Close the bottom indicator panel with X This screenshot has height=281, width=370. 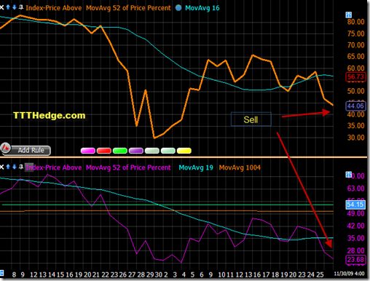[x=1, y=167]
